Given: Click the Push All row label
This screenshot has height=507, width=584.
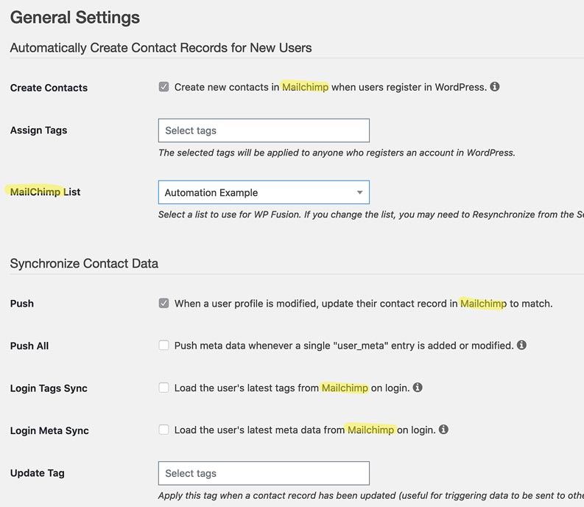Looking at the screenshot, I should click(29, 346).
